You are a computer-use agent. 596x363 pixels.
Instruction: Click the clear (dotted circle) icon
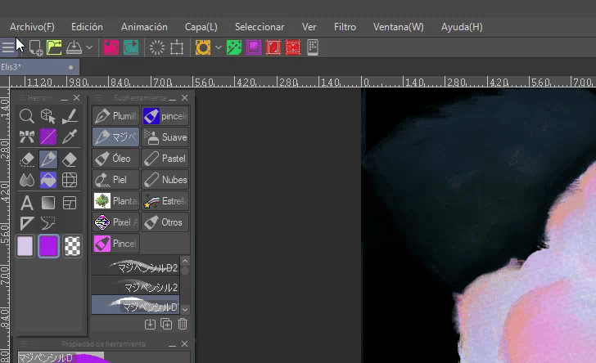(157, 47)
